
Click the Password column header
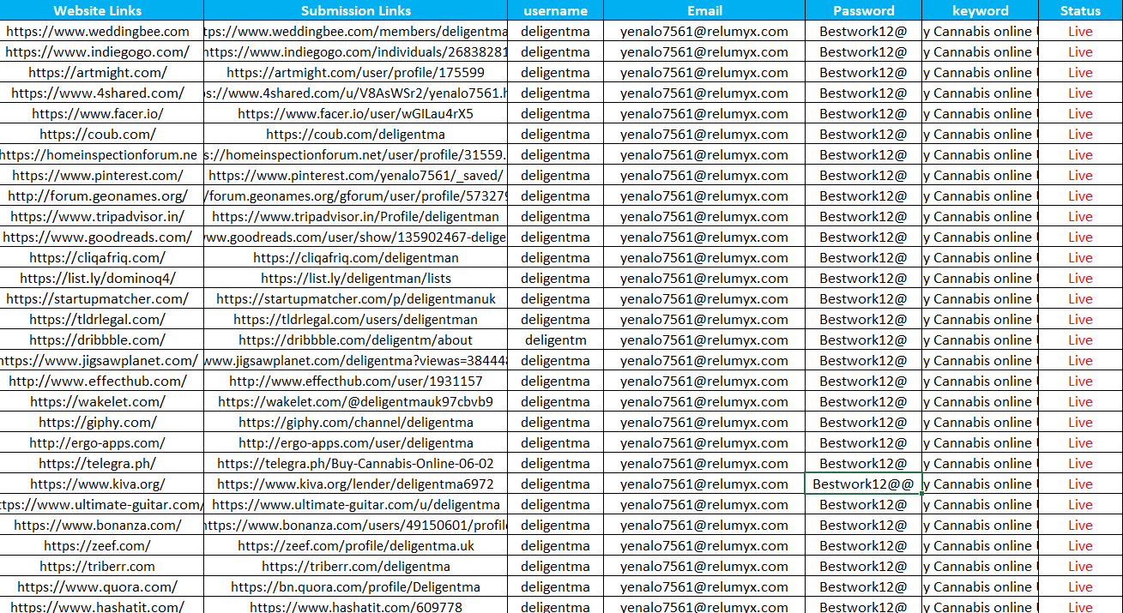pos(863,10)
